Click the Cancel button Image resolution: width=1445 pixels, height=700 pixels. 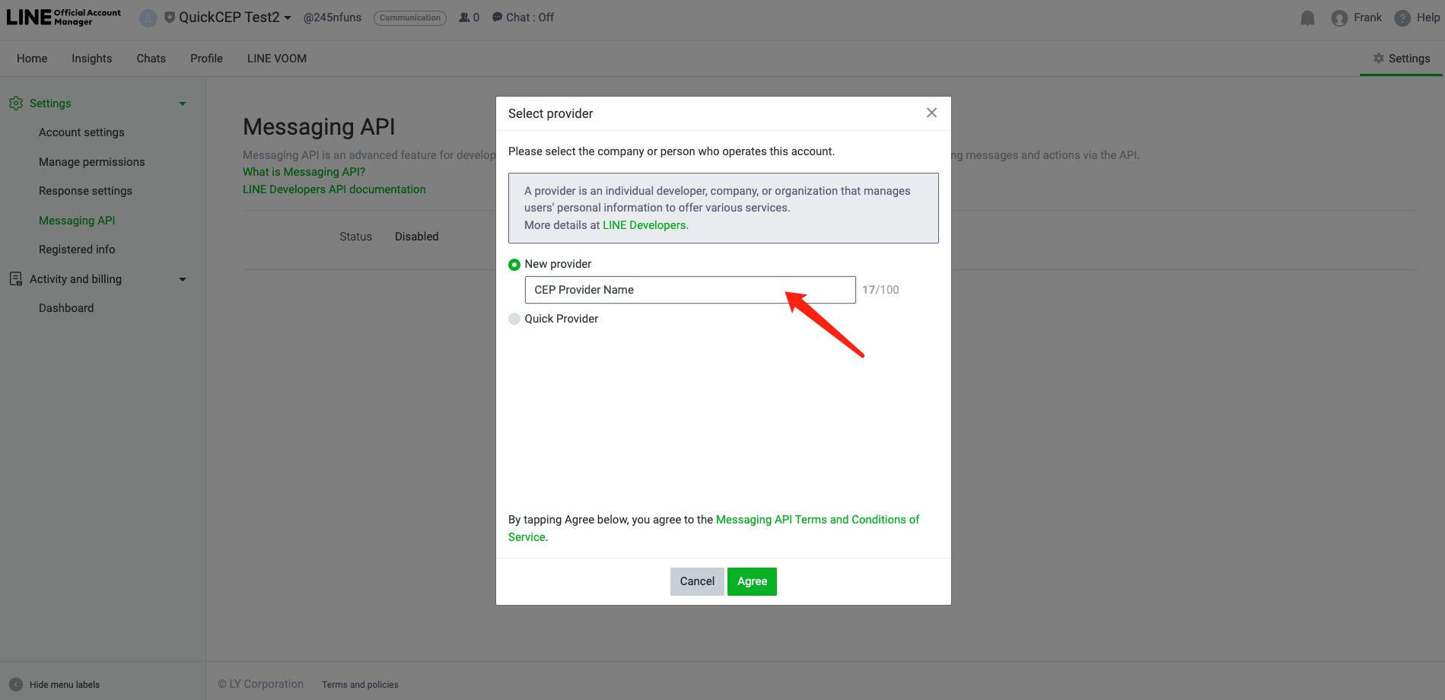pyautogui.click(x=697, y=581)
